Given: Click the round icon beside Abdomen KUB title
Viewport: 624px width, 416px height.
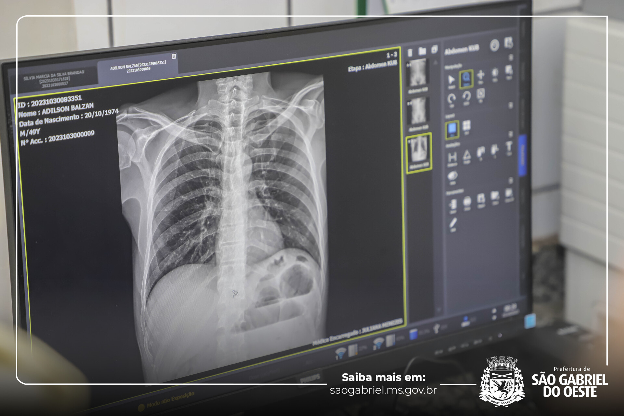Looking at the screenshot, I should coord(494,45).
